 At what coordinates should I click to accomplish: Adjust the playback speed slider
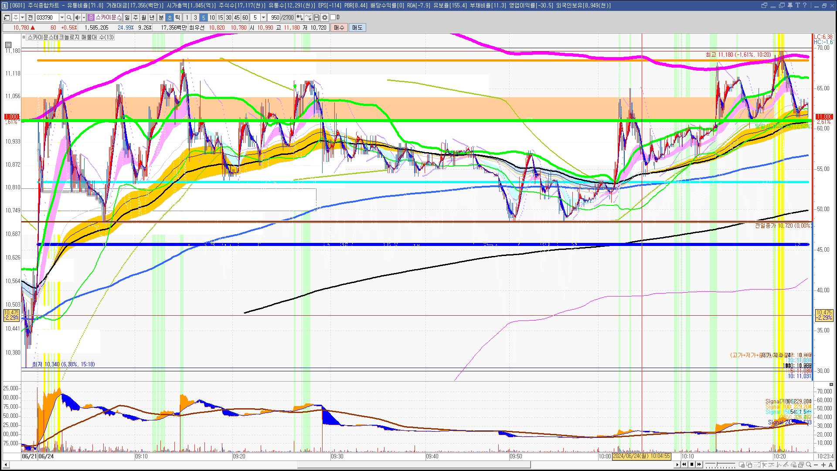point(717,464)
